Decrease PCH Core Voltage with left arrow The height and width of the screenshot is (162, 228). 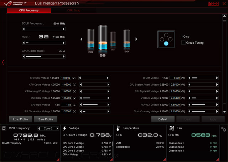click(x=81, y=98)
